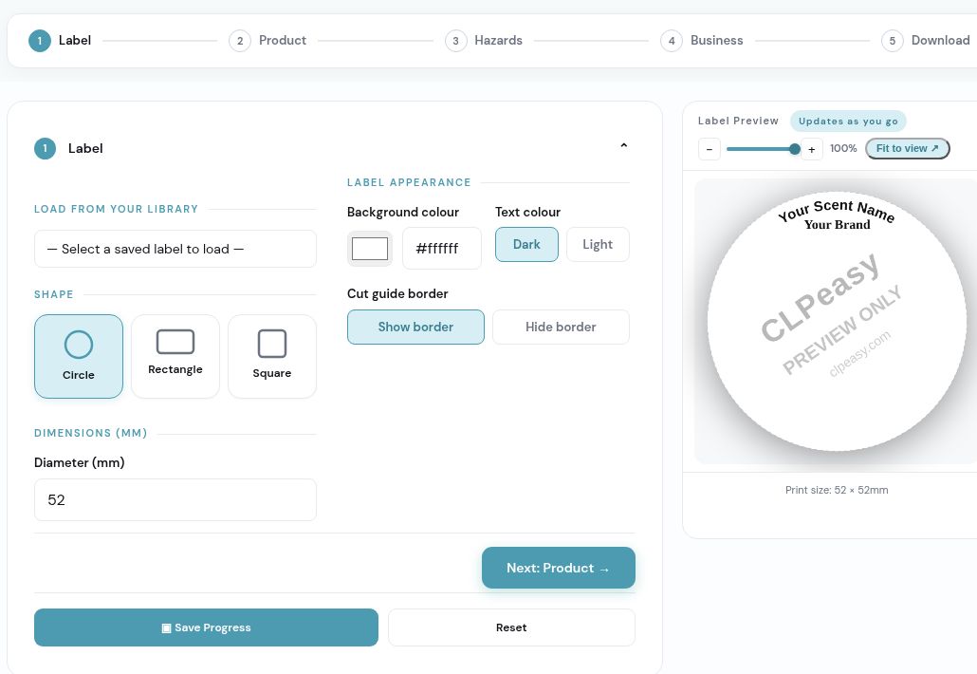The width and height of the screenshot is (977, 674).
Task: Click Save Progress button
Action: click(x=206, y=627)
